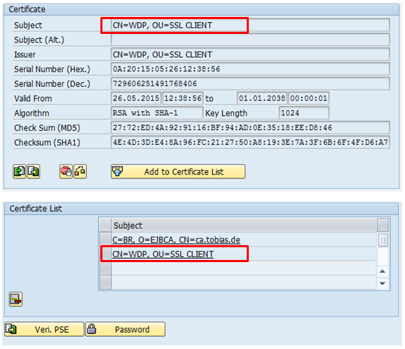Click the Password button with lock
The image size is (405, 349).
(x=125, y=329)
